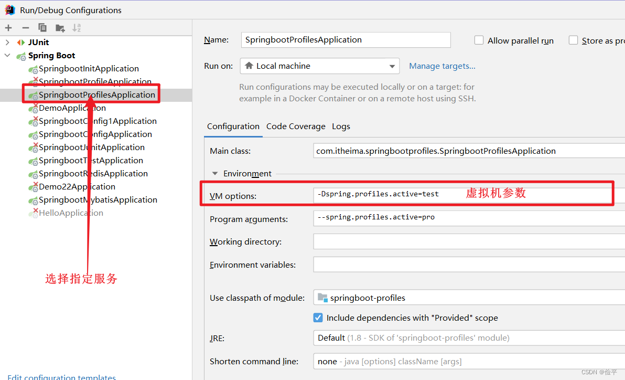This screenshot has width=625, height=380.
Task: Select SpringbootJunitApplication configuration
Action: (x=92, y=147)
